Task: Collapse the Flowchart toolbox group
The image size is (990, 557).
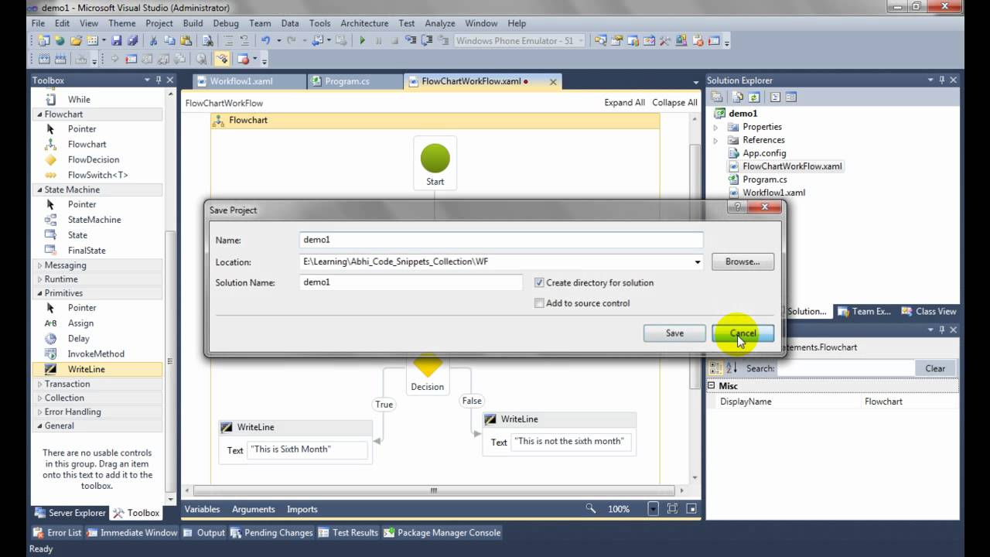Action: 39,114
